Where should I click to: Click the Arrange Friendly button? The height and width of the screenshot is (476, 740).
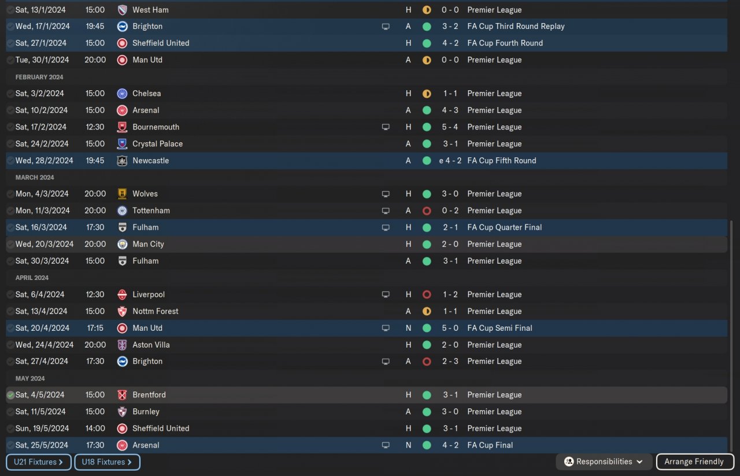(694, 462)
